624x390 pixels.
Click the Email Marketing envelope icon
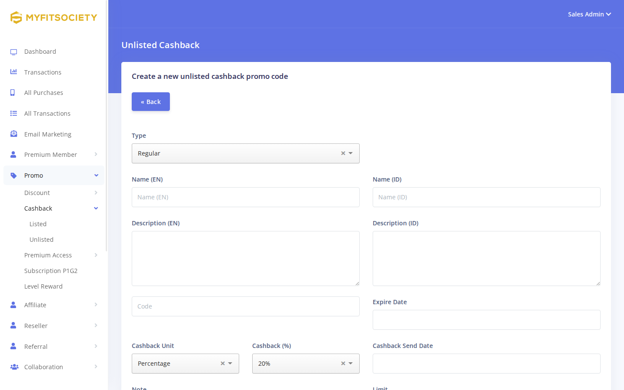[13, 134]
